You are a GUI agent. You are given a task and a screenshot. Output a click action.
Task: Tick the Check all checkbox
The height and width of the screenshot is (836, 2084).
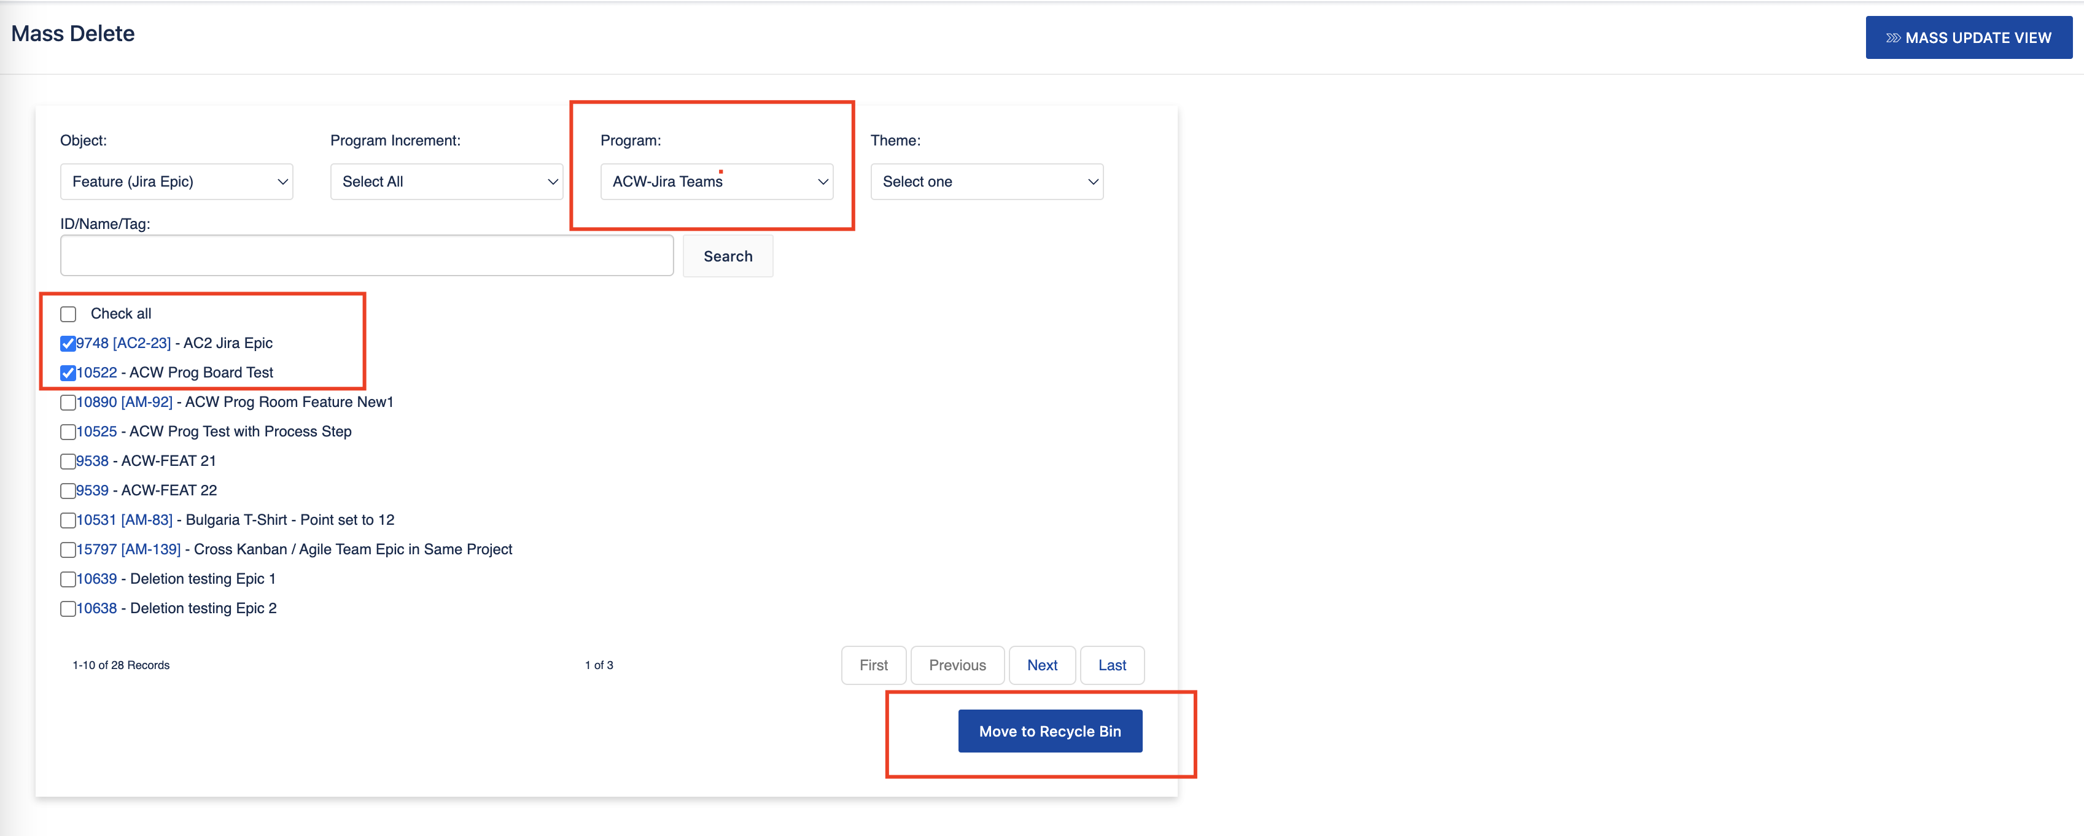pyautogui.click(x=69, y=314)
